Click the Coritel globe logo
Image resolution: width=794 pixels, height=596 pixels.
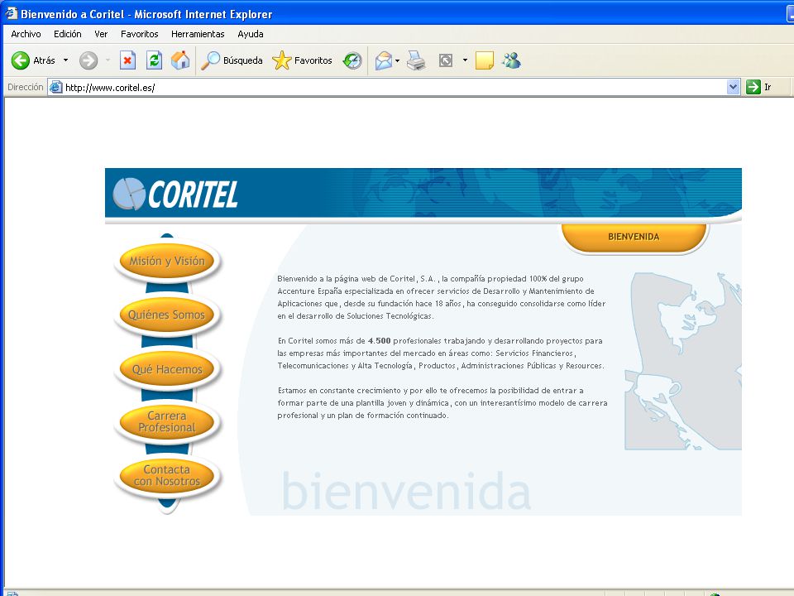pos(129,194)
